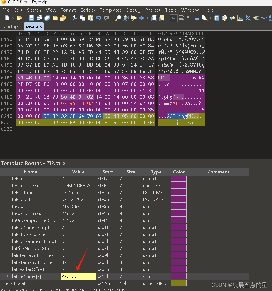Click the Redo toolbar button
The height and width of the screenshot is (291, 272).
(106, 18)
